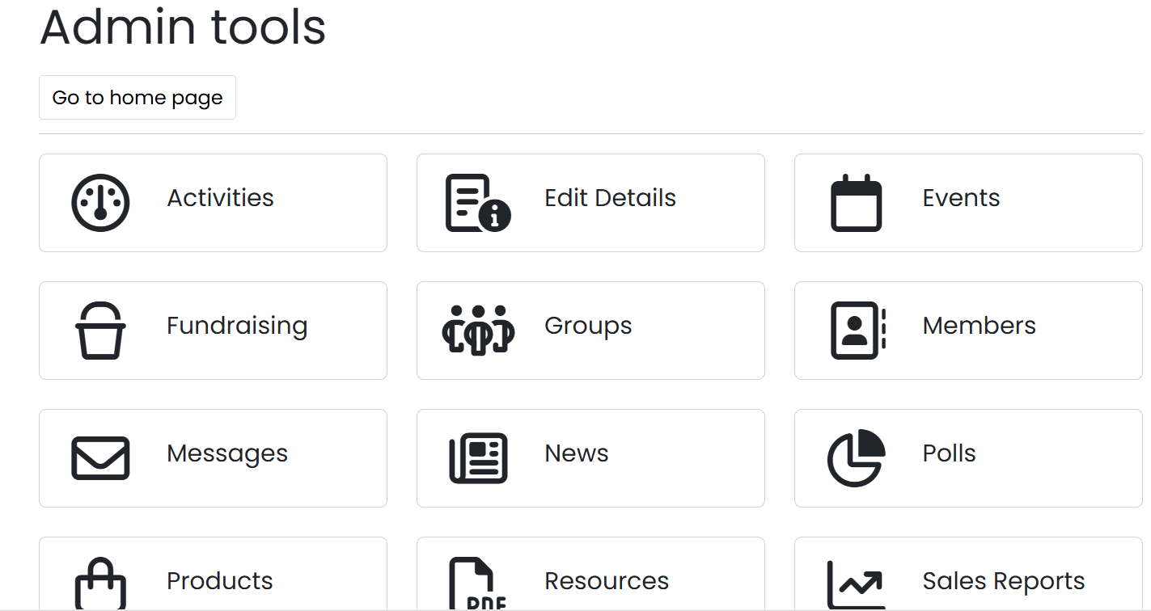This screenshot has width=1151, height=611.
Task: Click the Activities gauge icon
Action: 100,203
